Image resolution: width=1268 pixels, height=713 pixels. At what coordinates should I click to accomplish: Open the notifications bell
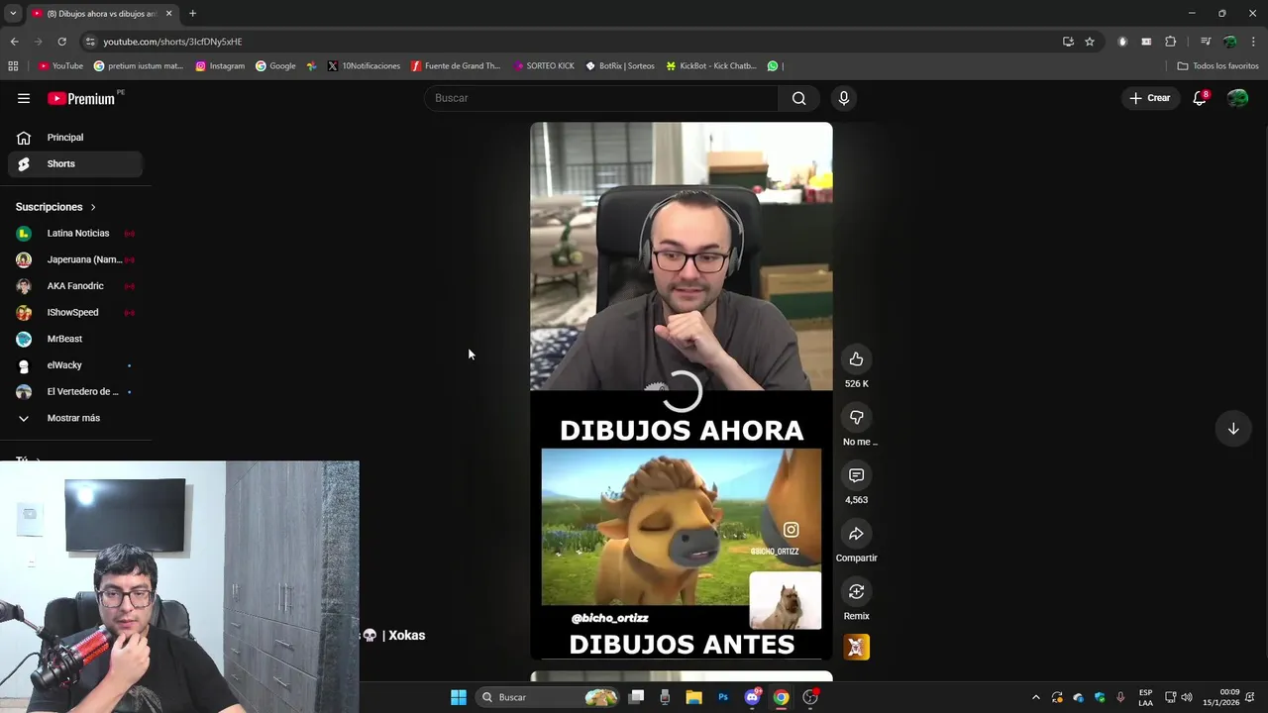(x=1200, y=98)
